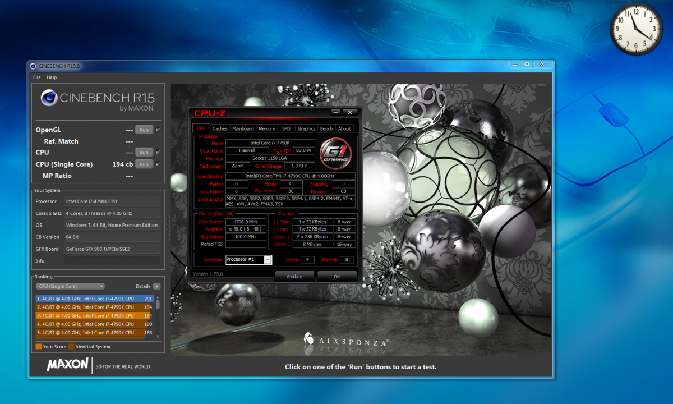
Task: Open the CPU (Single Core) ranking dropdown
Action: (70, 286)
